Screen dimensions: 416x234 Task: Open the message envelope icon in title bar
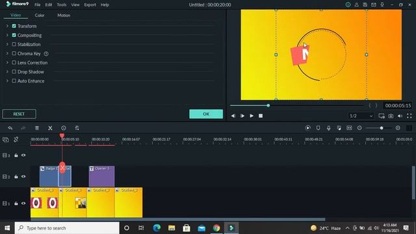pos(374,5)
